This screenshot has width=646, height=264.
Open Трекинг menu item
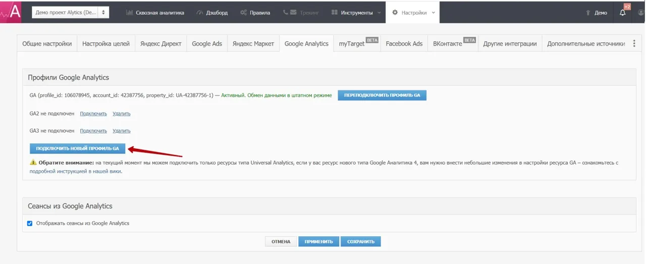[301, 13]
